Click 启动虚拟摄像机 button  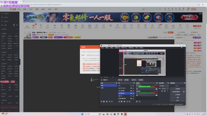click(x=176, y=92)
